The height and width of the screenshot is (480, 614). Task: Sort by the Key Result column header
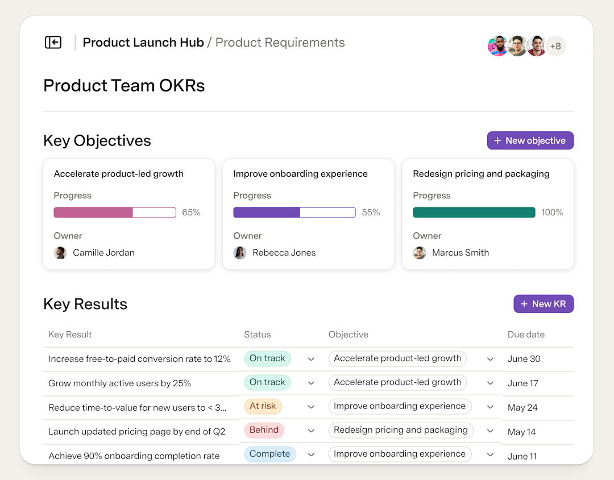click(x=70, y=335)
